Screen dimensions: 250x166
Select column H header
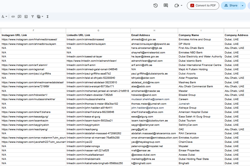(x=154, y=30)
